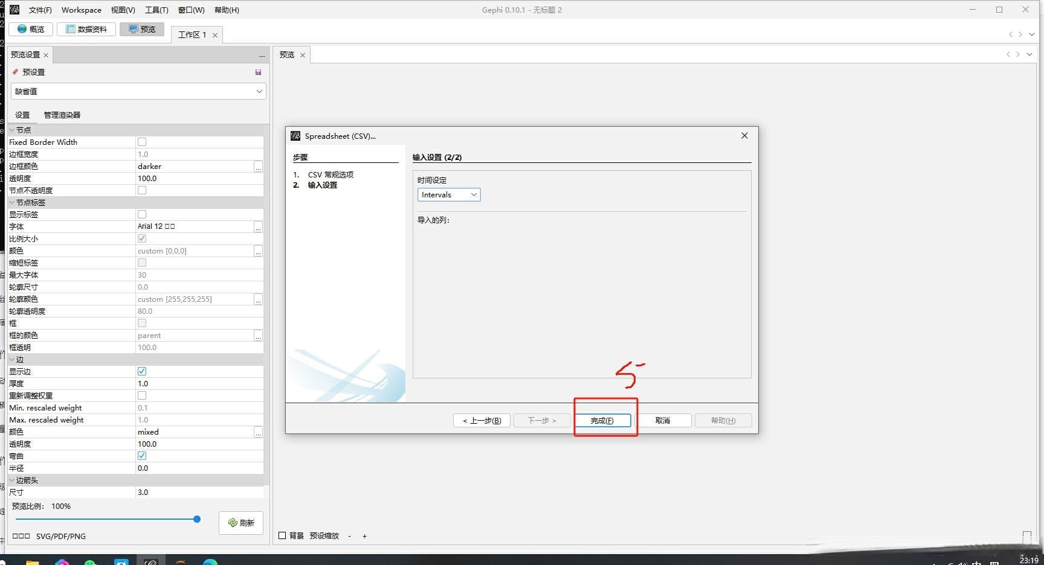The width and height of the screenshot is (1044, 565).
Task: Open the Workspace menu
Action: click(x=82, y=10)
